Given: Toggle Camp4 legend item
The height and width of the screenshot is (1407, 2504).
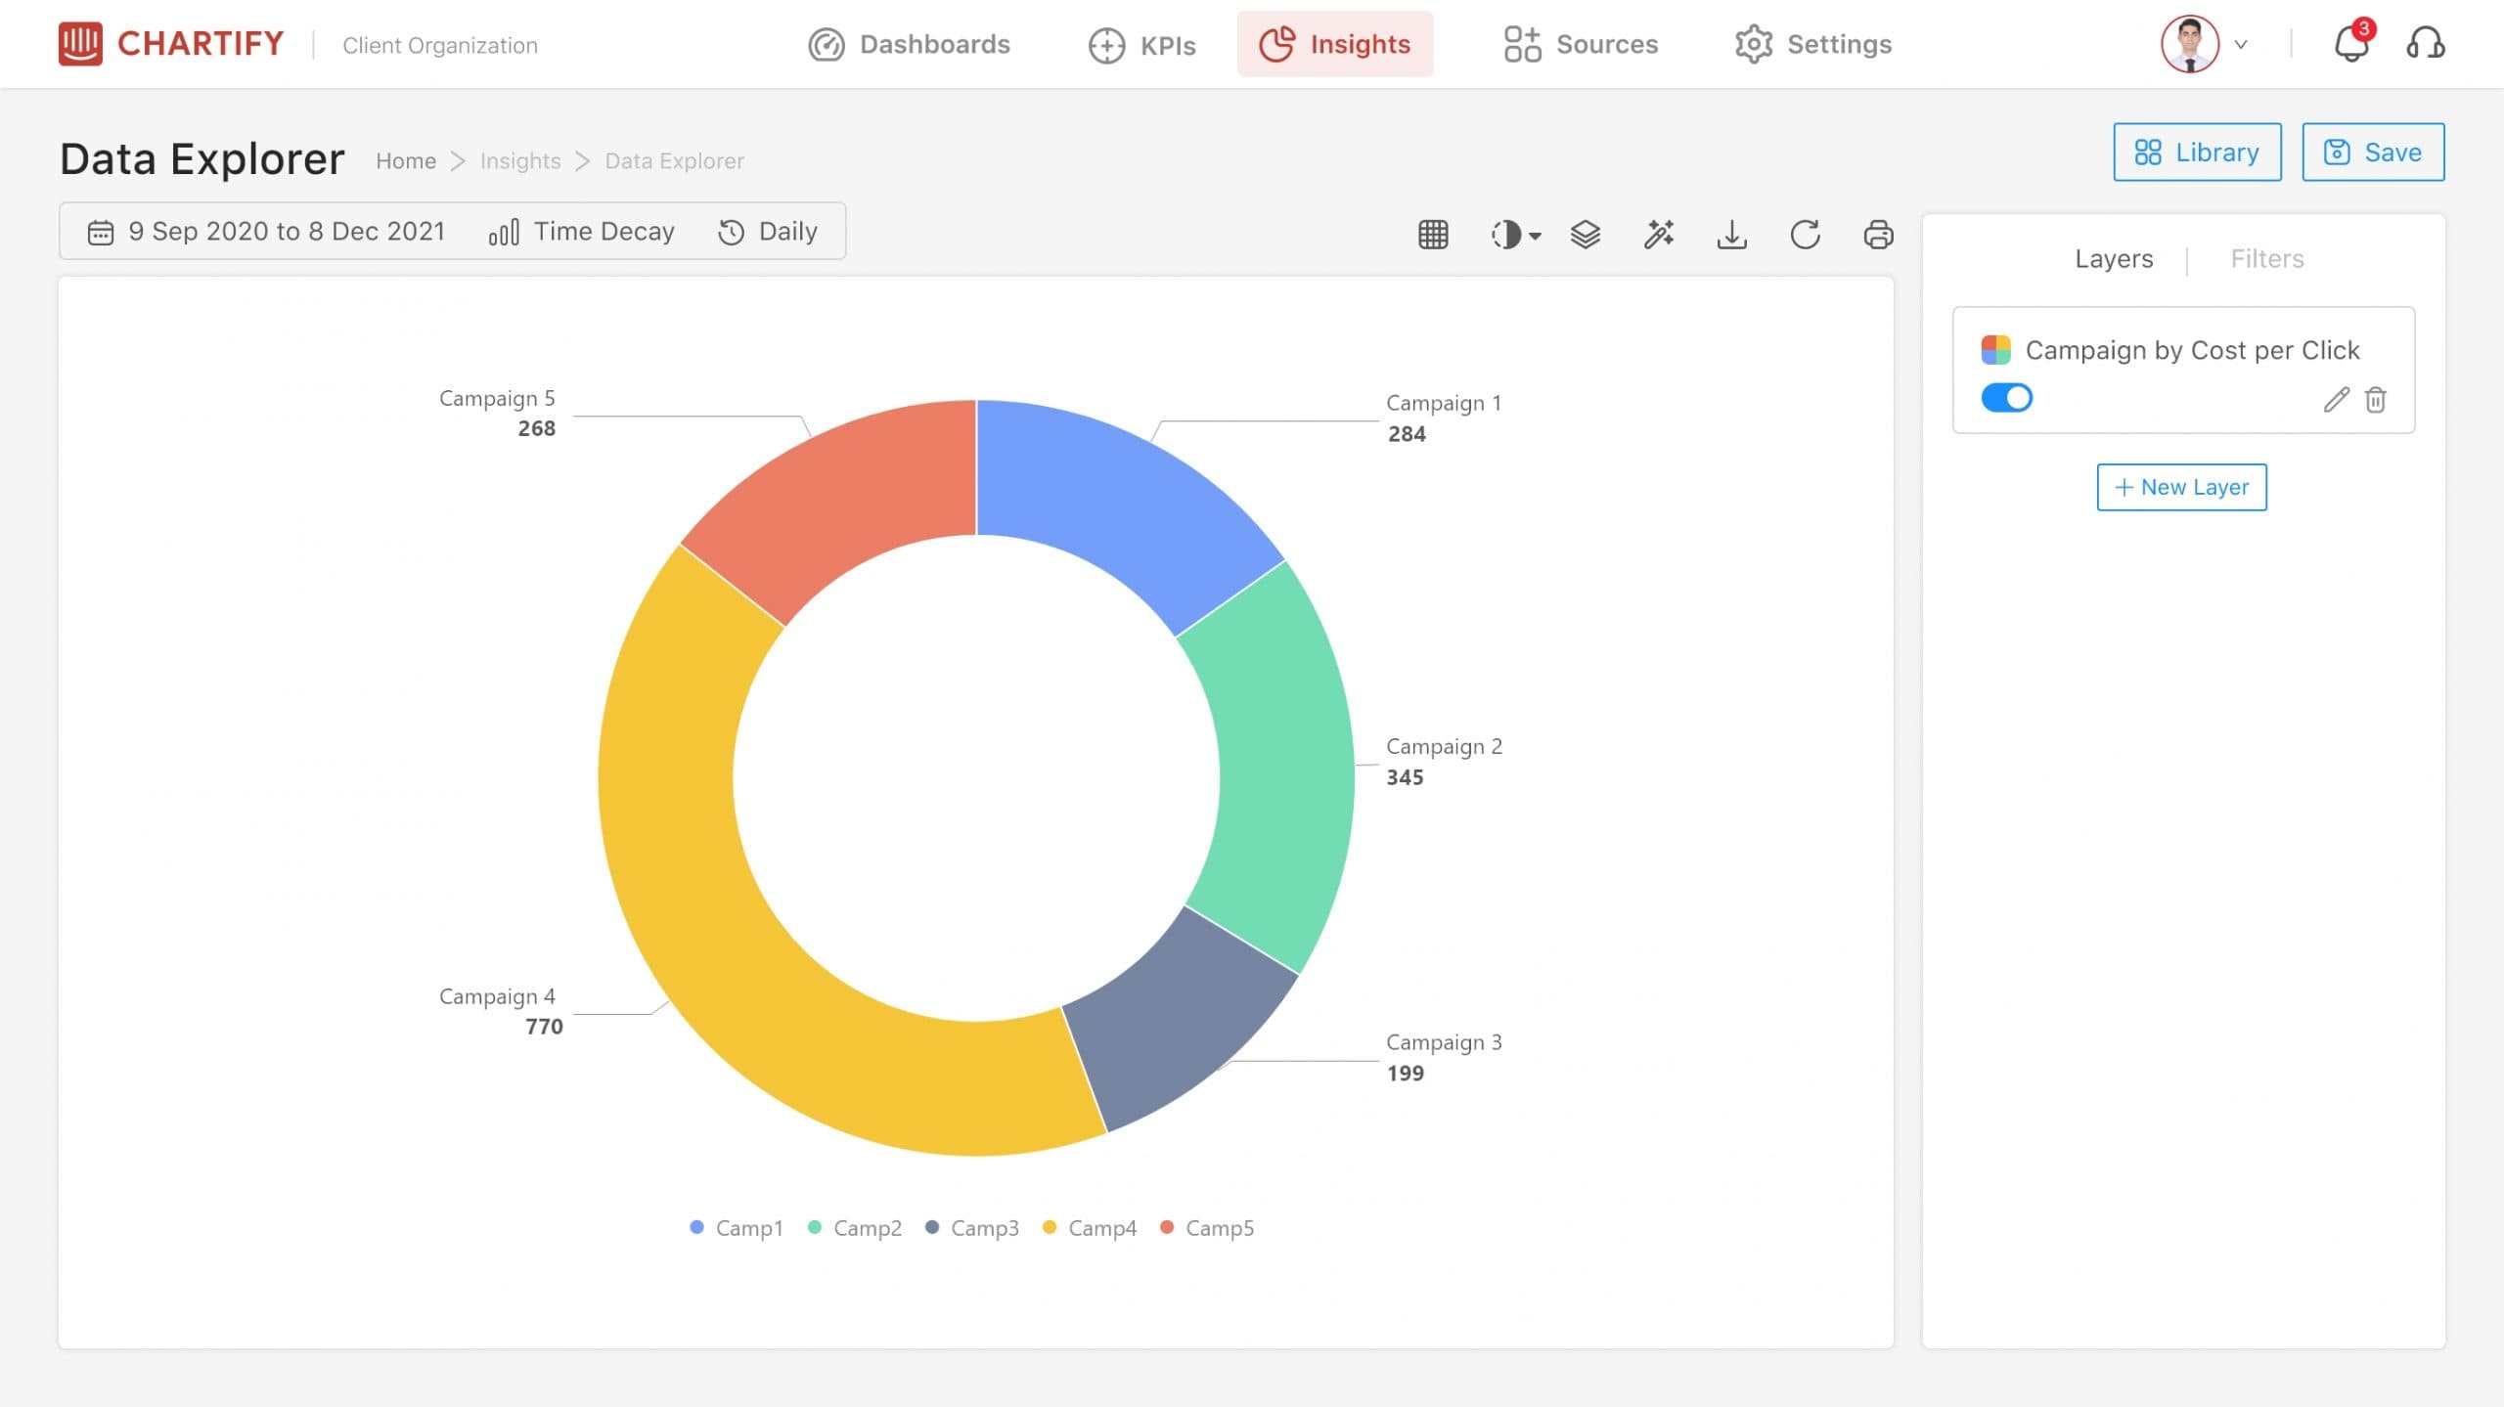Looking at the screenshot, I should [x=1090, y=1228].
